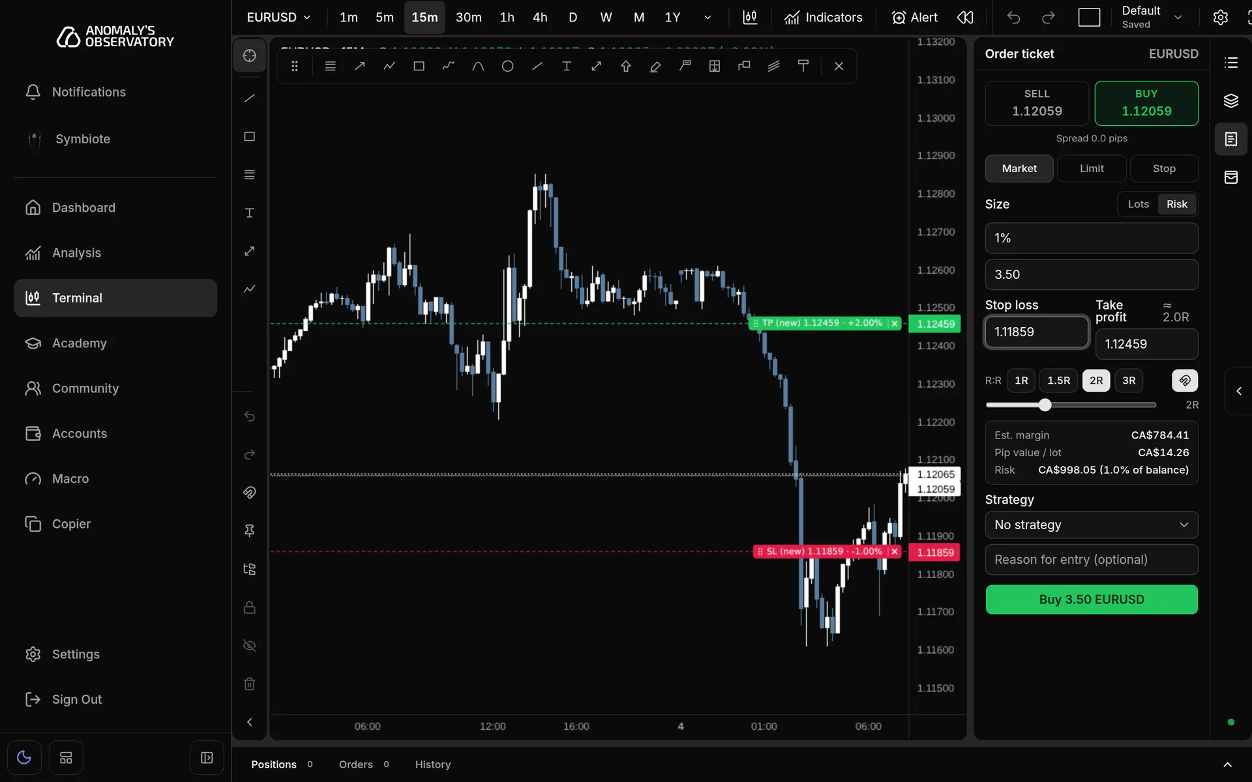The height and width of the screenshot is (782, 1252).
Task: Click the BUY 1.12059 button
Action: pyautogui.click(x=1146, y=103)
